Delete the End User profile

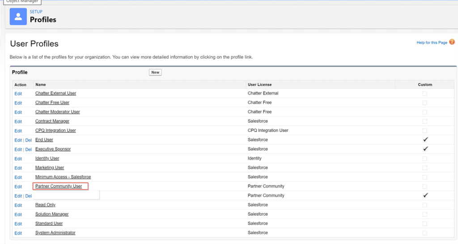(28, 140)
